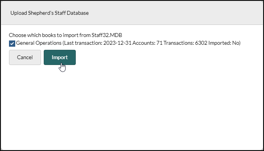This screenshot has width=264, height=151.
Task: Dismiss the dialog using the gray Cancel button
Action: coord(25,57)
